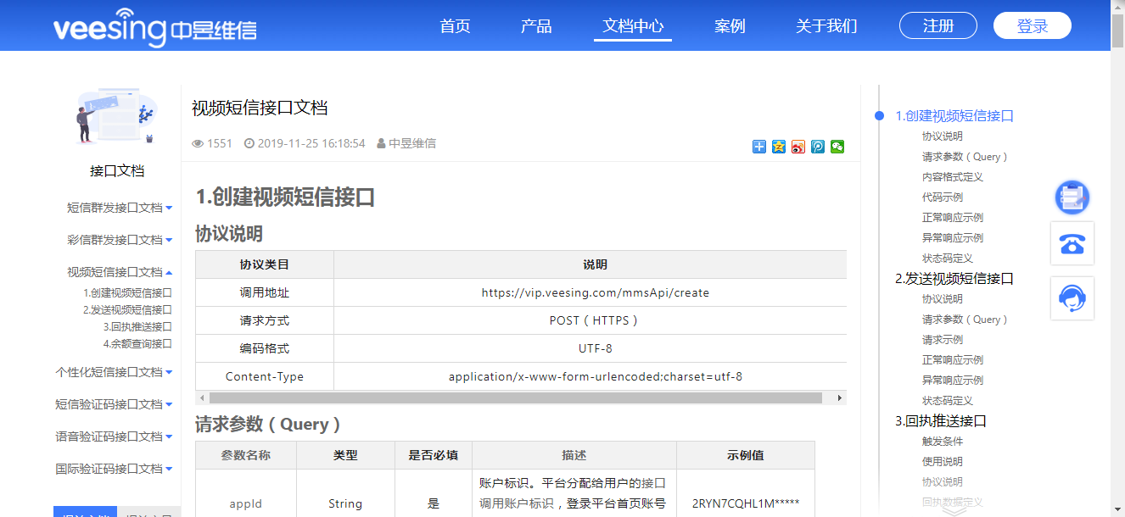Open sidebar link 4.余额查询接口

point(138,344)
